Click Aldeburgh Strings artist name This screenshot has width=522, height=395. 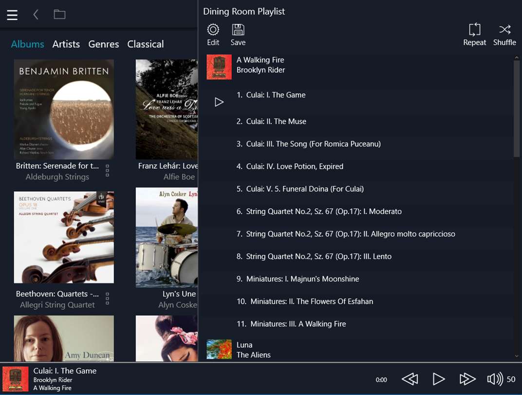[x=57, y=177]
